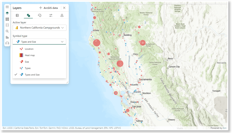Click the Eureka city label

point(96,30)
